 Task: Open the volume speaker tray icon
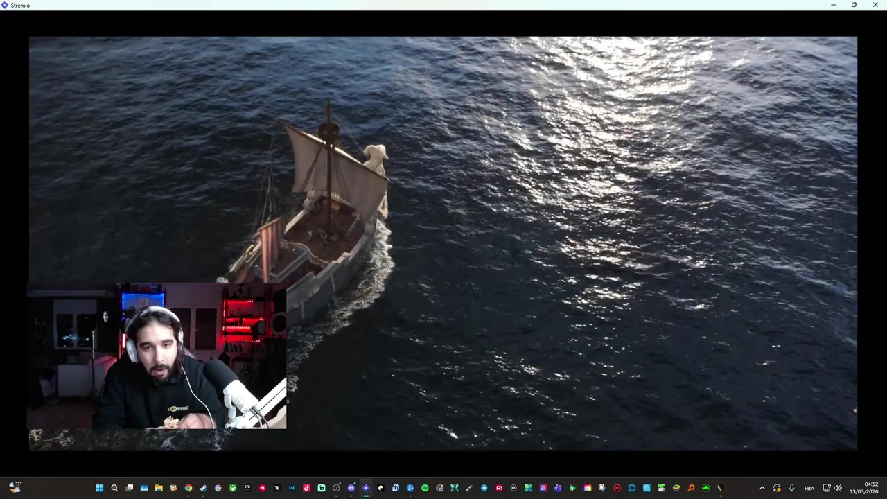[838, 488]
